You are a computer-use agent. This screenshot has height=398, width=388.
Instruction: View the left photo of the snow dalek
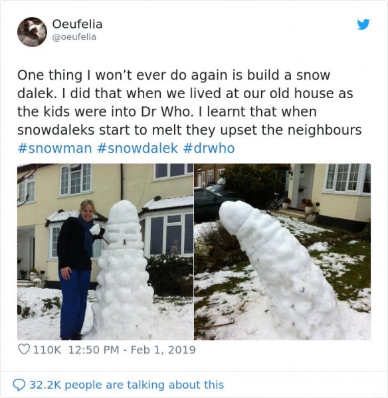click(x=105, y=252)
